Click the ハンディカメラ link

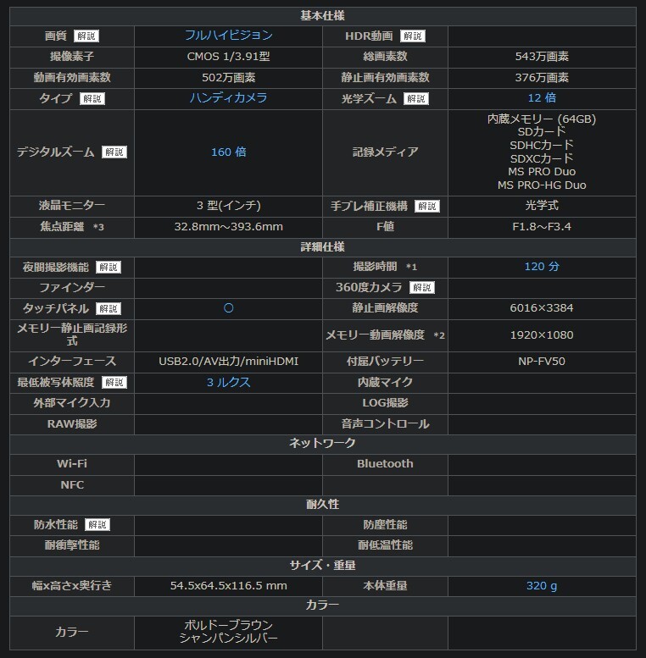pyautogui.click(x=229, y=97)
